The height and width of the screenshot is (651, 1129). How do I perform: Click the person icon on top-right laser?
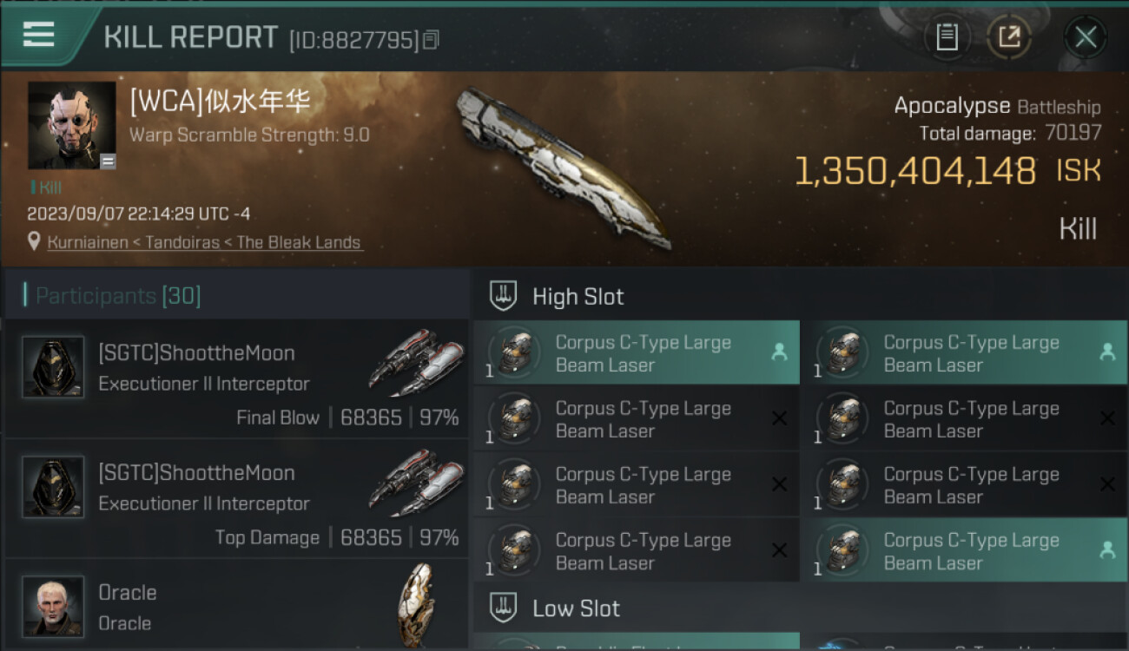(x=1107, y=352)
